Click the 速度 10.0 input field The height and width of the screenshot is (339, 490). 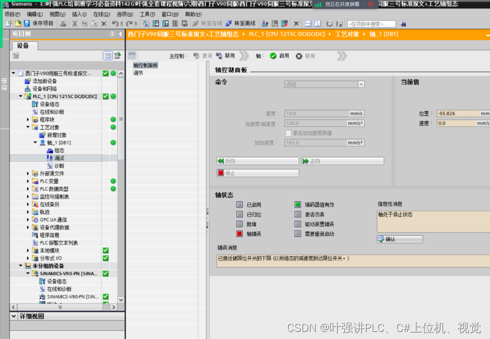pyautogui.click(x=324, y=113)
